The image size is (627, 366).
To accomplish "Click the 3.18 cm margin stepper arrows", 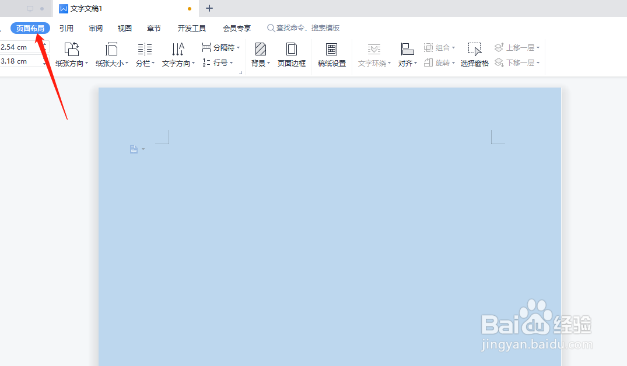I will (45, 61).
